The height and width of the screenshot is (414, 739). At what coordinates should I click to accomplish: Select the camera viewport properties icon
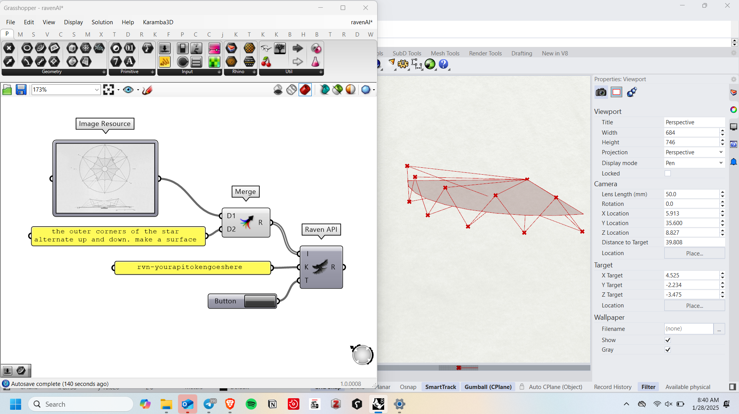[x=601, y=92]
